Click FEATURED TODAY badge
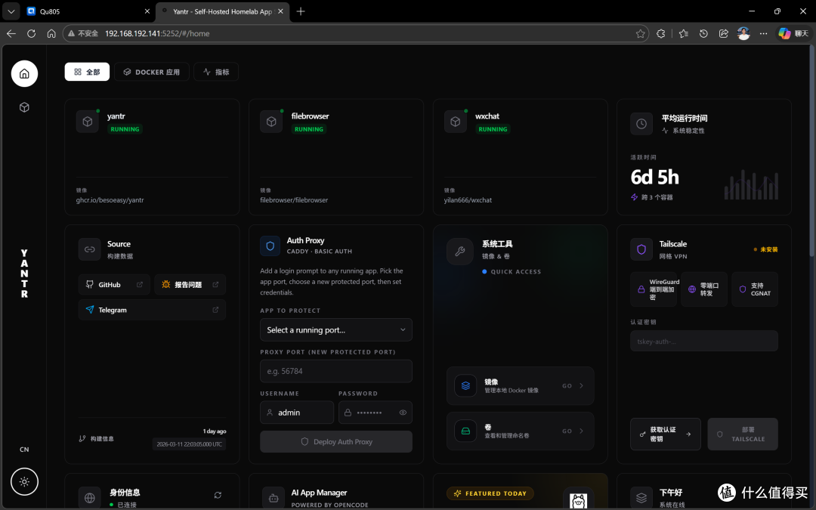The width and height of the screenshot is (816, 510). 490,493
